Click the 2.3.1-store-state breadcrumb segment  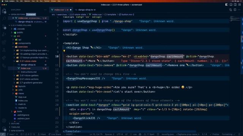tap(77, 14)
